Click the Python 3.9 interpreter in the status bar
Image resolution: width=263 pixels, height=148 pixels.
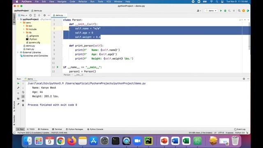click(240, 133)
